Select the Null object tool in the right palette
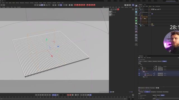179x100 pixels. pos(136,6)
